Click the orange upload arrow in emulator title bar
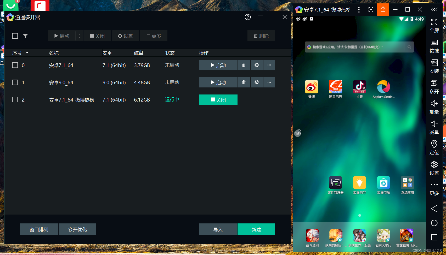Viewport: 446px width, 255px height. coord(383,10)
